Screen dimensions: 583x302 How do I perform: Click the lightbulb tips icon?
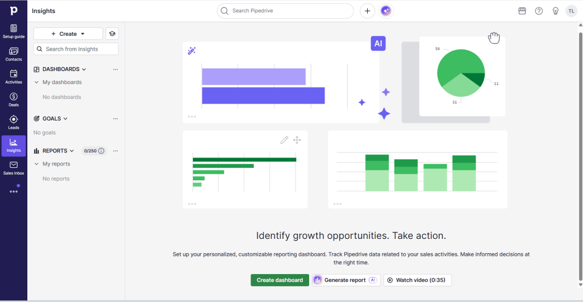click(556, 11)
